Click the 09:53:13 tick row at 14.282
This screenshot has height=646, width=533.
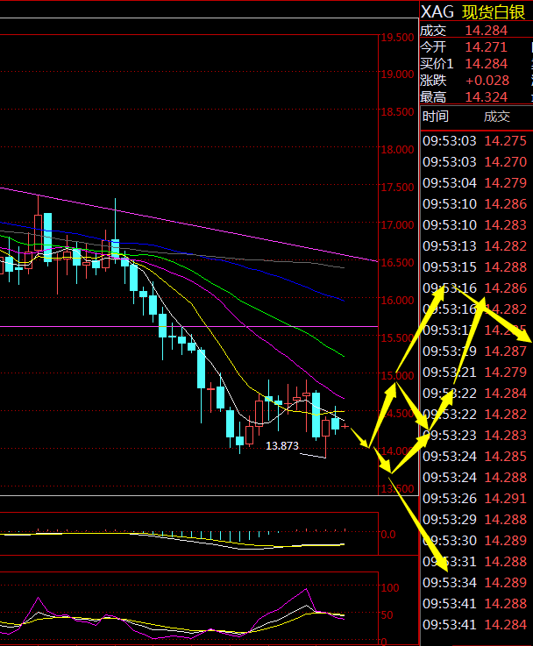[x=474, y=246]
